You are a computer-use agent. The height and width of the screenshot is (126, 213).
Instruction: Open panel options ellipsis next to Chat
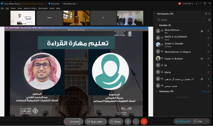207,121
